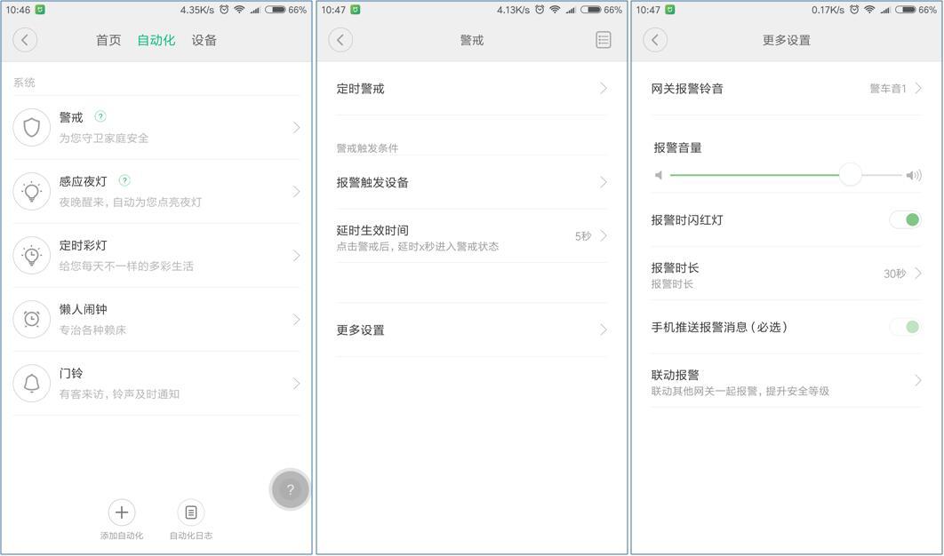Open the 门铃 doorbell icon

tap(32, 383)
